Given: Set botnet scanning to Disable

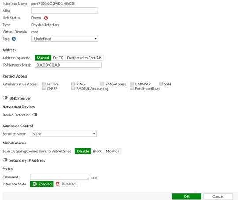Looking at the screenshot, I should (83, 151).
